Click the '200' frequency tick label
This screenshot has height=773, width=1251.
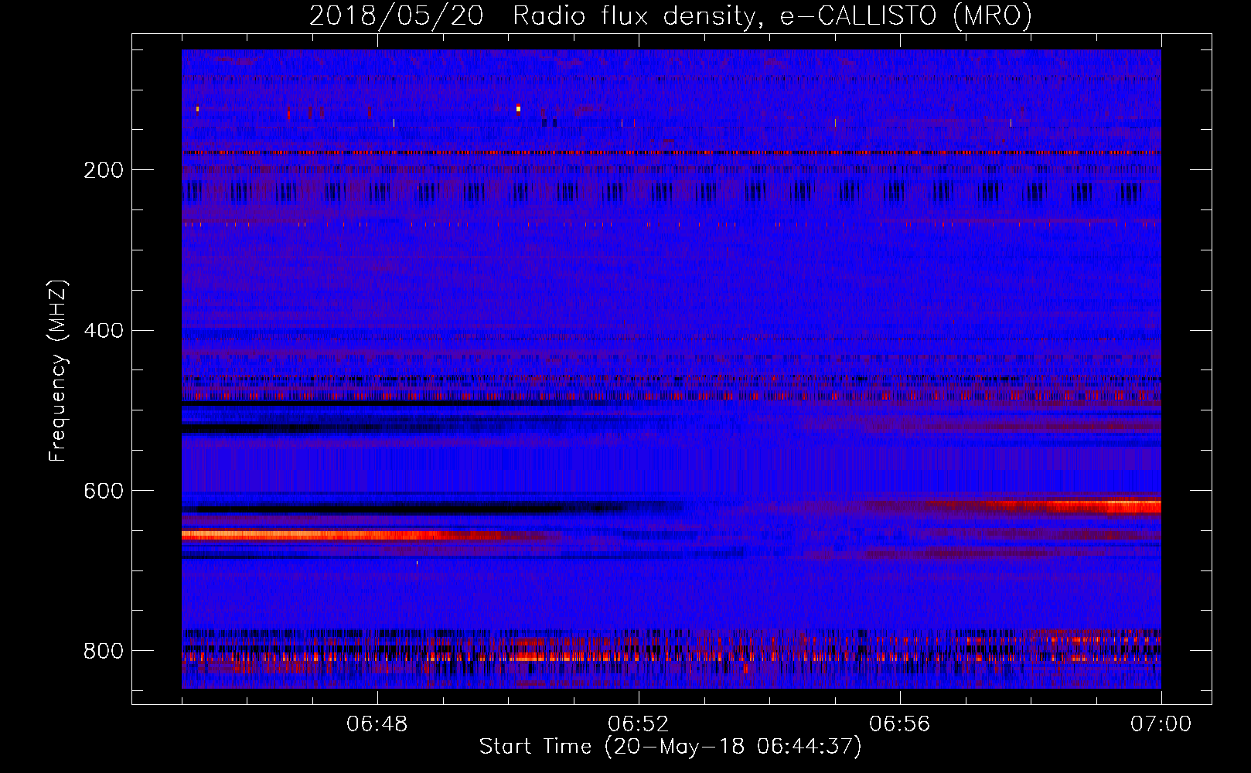point(104,170)
